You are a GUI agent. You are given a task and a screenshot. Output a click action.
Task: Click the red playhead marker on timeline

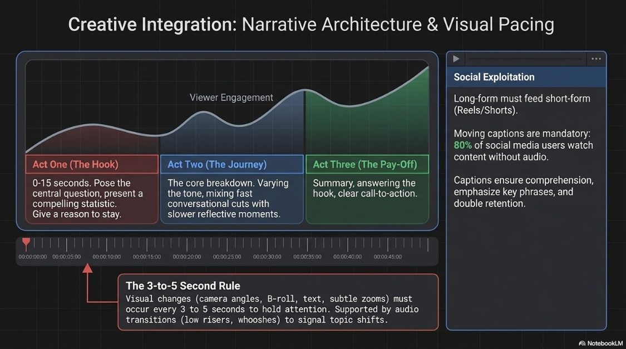[26, 243]
